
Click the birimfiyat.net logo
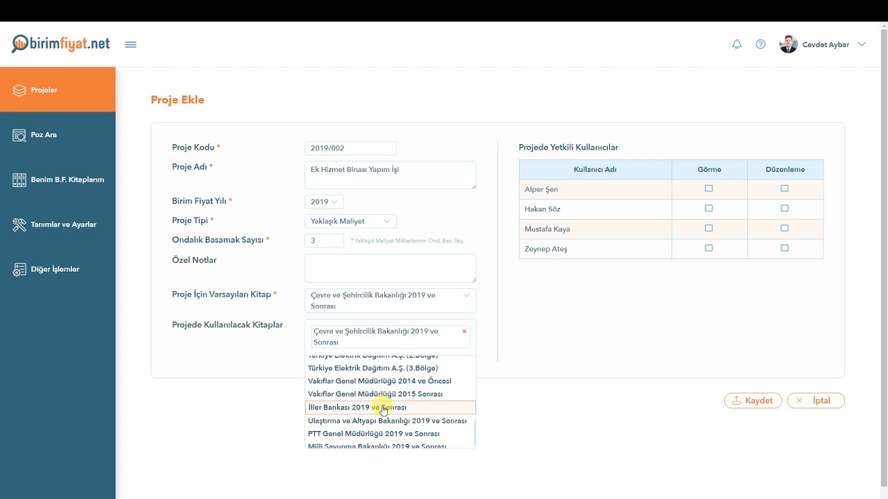coord(61,44)
